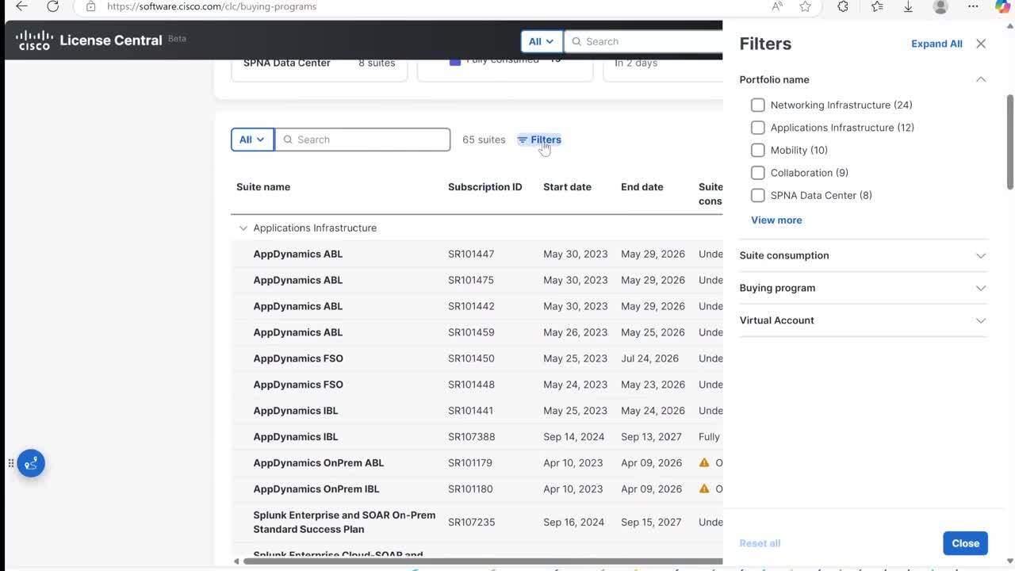This screenshot has height=571, width=1015.
Task: Click Expand All in Filters panel
Action: point(936,44)
